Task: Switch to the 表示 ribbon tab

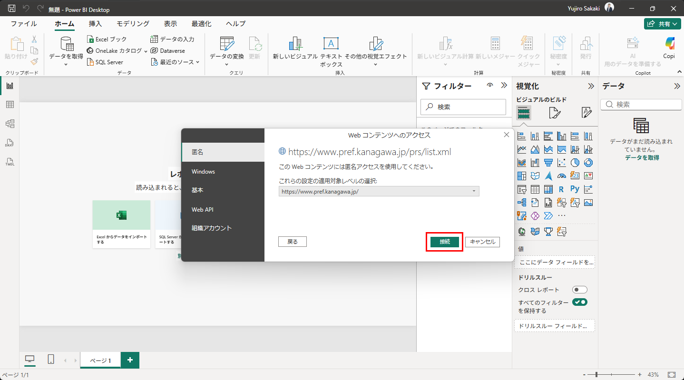Action: [x=170, y=23]
